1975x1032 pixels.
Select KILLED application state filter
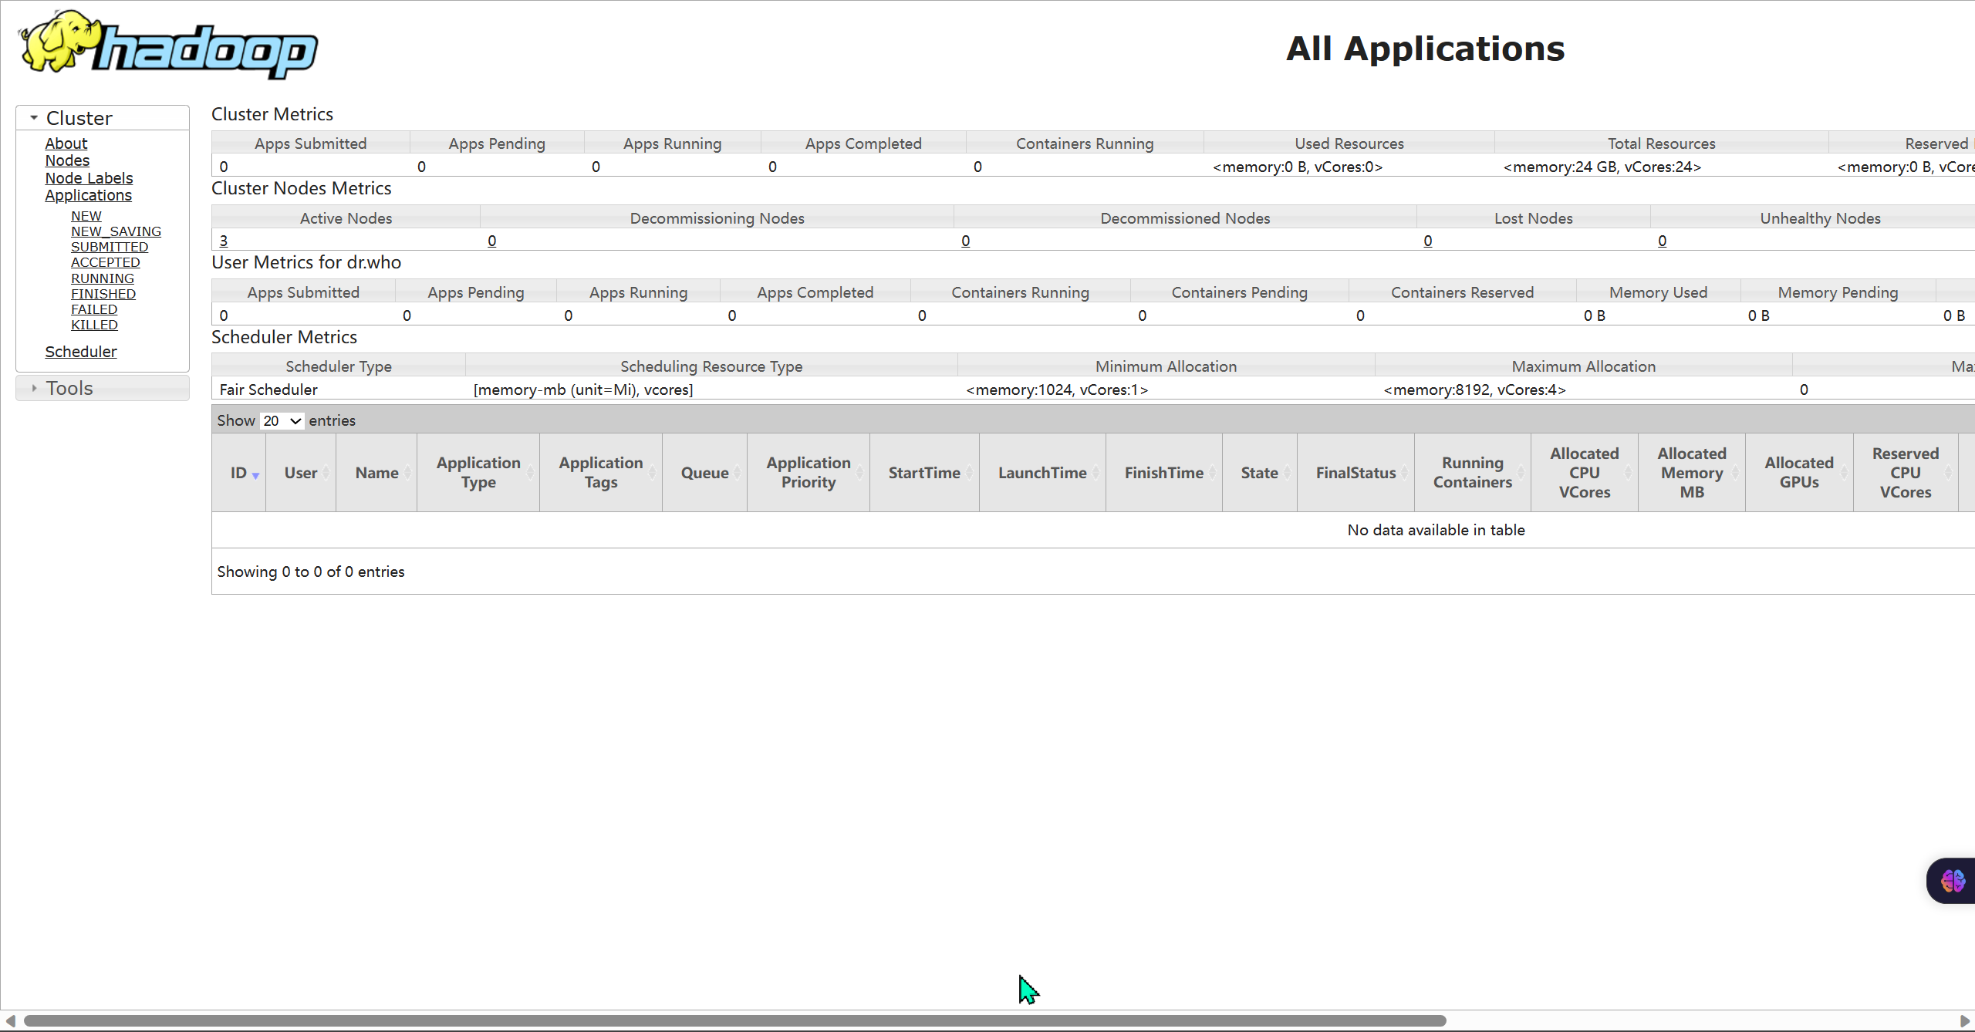pyautogui.click(x=93, y=324)
